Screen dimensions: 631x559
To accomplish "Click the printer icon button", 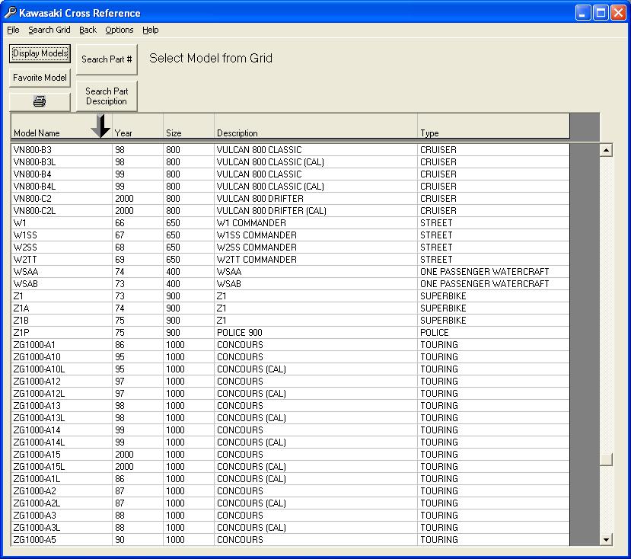I will click(40, 101).
